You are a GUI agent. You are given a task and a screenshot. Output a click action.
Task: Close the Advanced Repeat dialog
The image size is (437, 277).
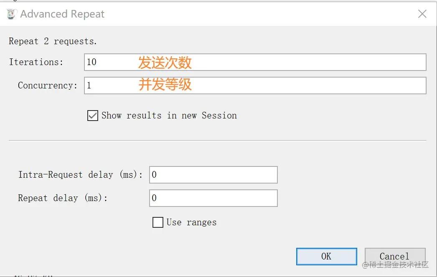[422, 14]
